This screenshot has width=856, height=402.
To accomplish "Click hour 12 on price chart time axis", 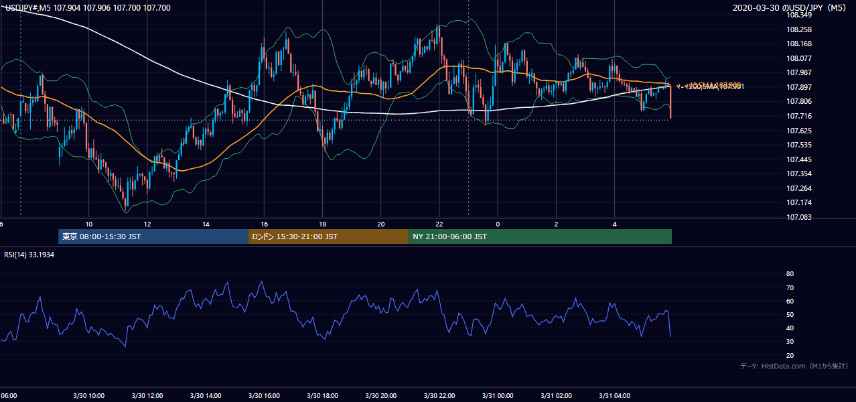I will point(147,224).
